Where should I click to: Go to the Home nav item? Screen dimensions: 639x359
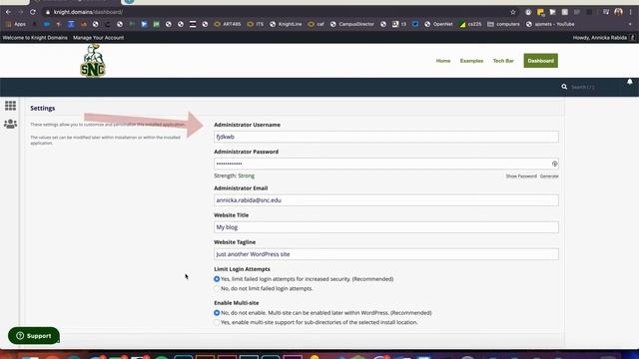[x=443, y=61]
